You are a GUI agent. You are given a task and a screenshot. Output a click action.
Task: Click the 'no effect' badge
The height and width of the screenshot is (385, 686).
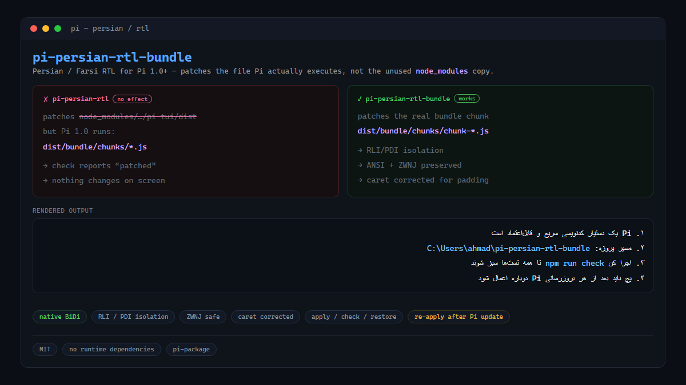(133, 99)
